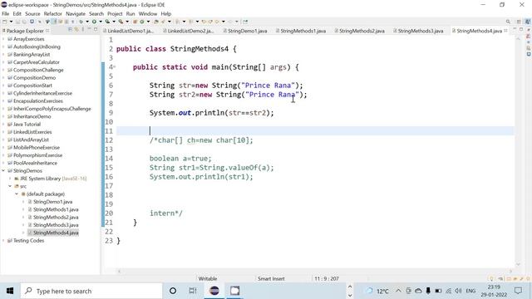Click the Save All toolbar icon

point(24,22)
